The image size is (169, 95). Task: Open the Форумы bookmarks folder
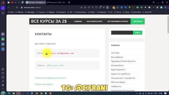pyautogui.click(x=50, y=12)
